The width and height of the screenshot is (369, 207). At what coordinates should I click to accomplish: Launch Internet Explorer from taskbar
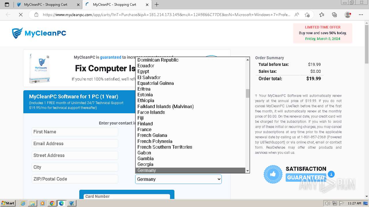pos(23,203)
